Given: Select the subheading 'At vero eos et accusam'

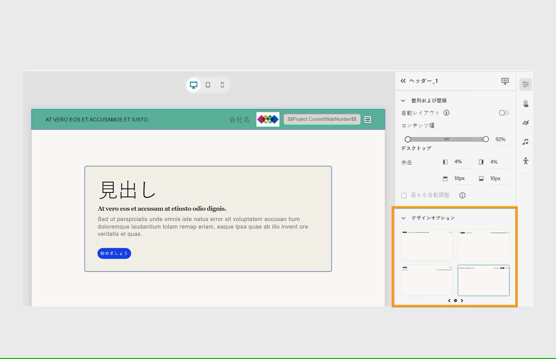Looking at the screenshot, I should (x=162, y=209).
